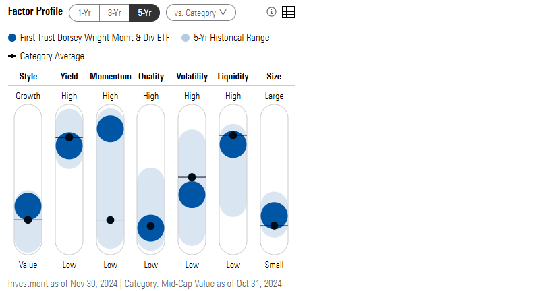539x291 pixels.
Task: Click the blue fund marker in Yield column
Action: pyautogui.click(x=69, y=145)
